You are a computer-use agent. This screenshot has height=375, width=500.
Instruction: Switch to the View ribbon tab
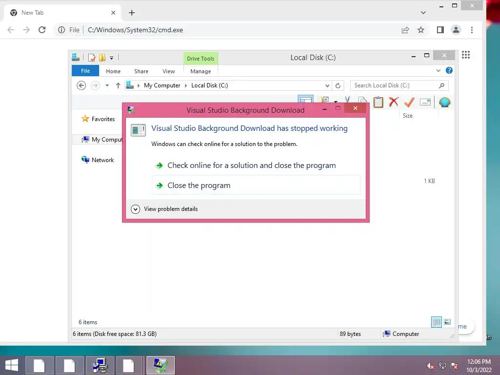point(168,71)
